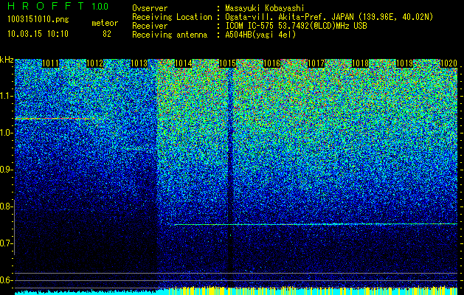Click time marker 1018
Screen dimensions: 464x295
(361, 63)
